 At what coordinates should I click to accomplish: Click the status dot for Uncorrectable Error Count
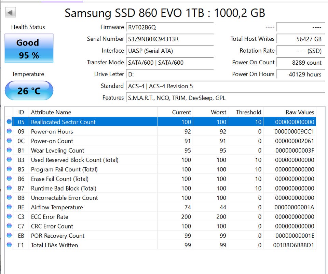[9, 197]
